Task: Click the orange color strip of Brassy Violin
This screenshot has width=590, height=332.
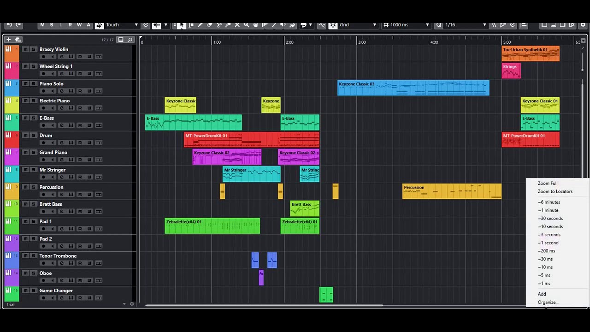Action: point(12,53)
